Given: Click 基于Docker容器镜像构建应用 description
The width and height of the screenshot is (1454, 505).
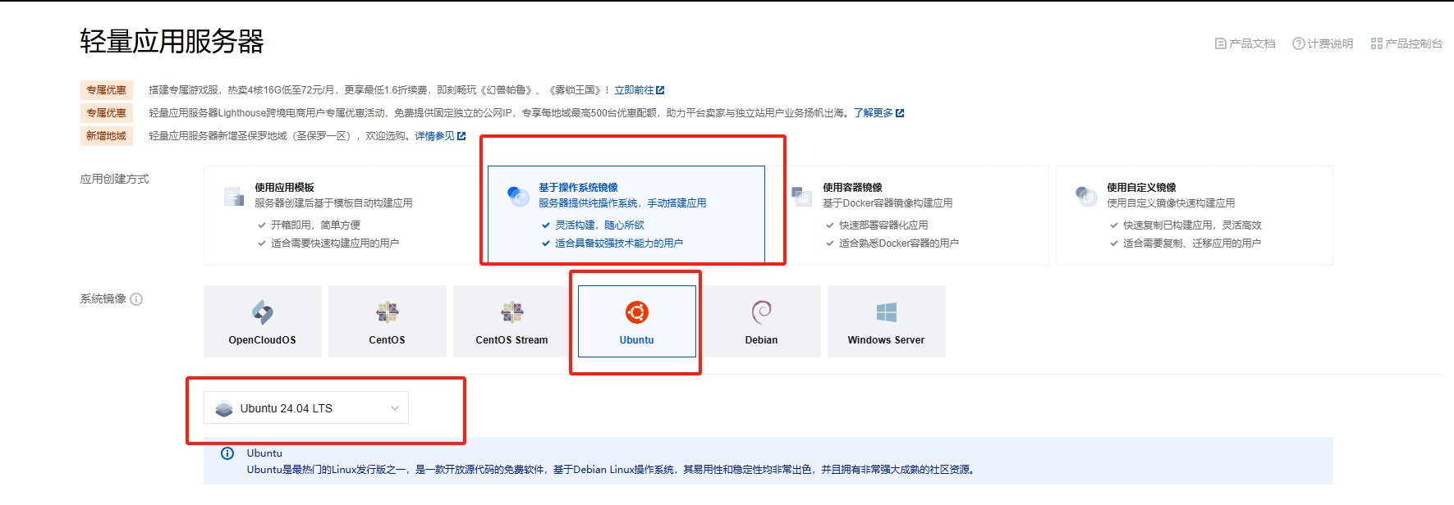Looking at the screenshot, I should pos(888,202).
